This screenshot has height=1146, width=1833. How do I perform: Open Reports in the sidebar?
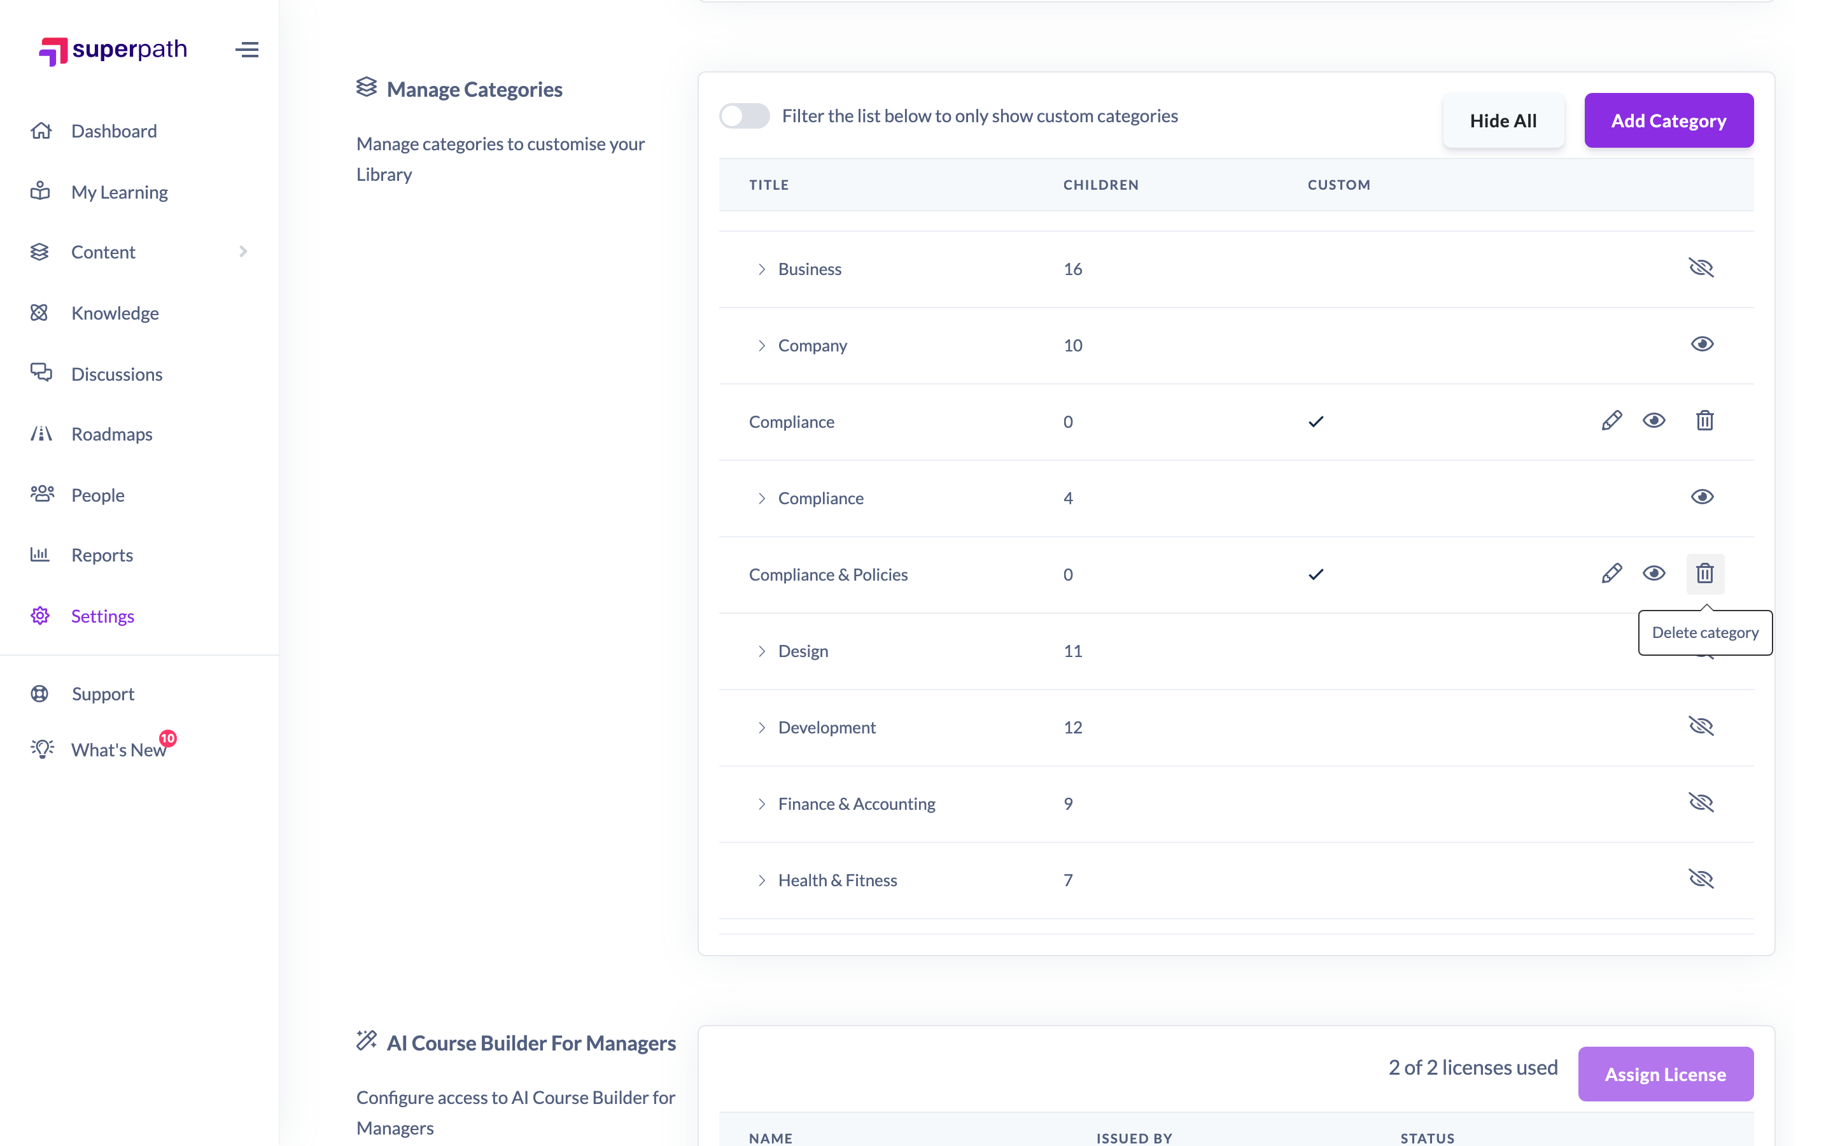coord(102,555)
